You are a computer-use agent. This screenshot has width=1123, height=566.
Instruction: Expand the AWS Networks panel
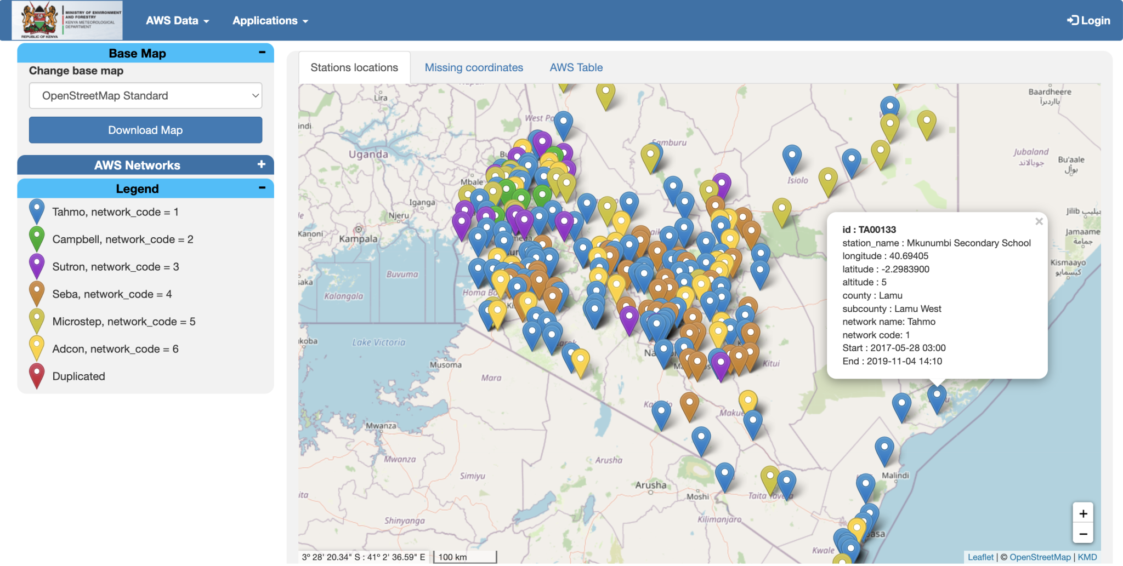263,164
